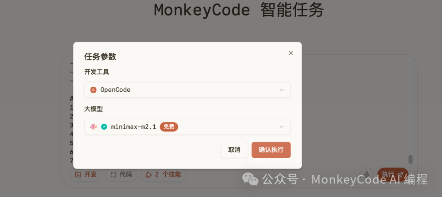The width and height of the screenshot is (442, 197).
Task: Click the microphone voice input icon
Action: (x=366, y=175)
